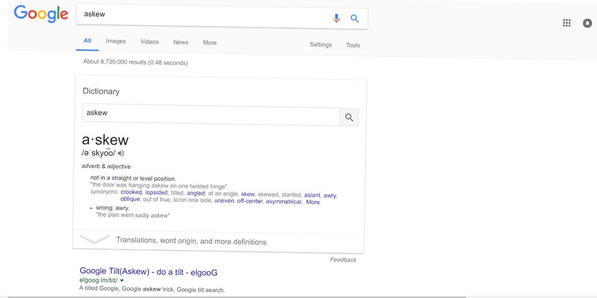Open search Tools
This screenshot has height=298, width=597.
coord(353,45)
